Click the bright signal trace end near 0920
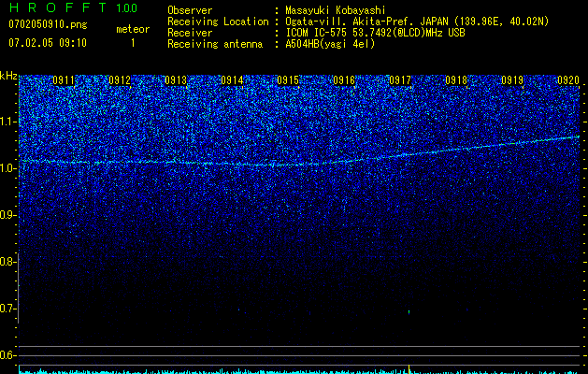This screenshot has width=588, height=374. pos(576,137)
